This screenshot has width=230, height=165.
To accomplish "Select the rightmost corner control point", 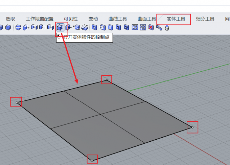I will click(x=192, y=127).
